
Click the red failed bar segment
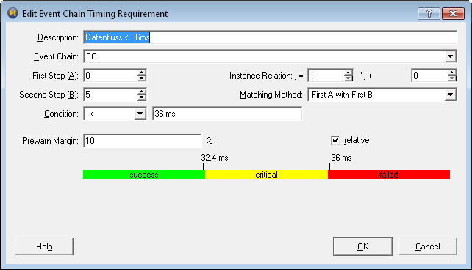[x=389, y=175]
